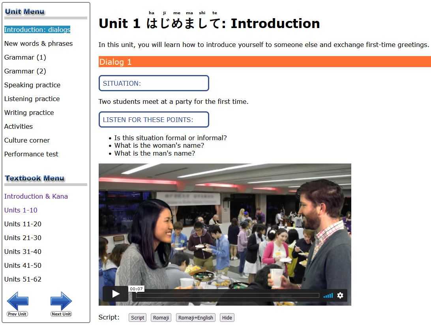The image size is (431, 325).
Task: Open Grammar (1) section
Action: click(x=25, y=57)
